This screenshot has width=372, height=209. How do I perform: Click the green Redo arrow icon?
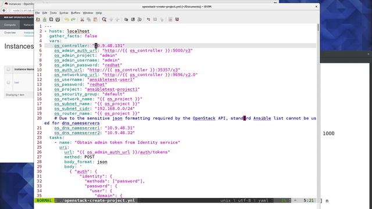point(73,19)
